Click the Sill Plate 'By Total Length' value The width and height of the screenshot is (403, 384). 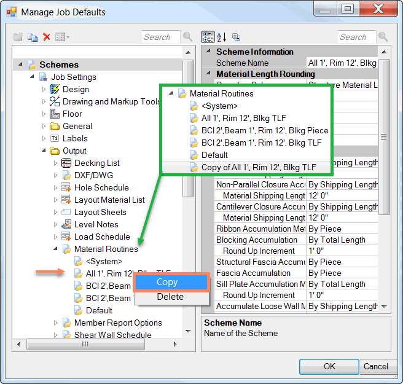[342, 284]
